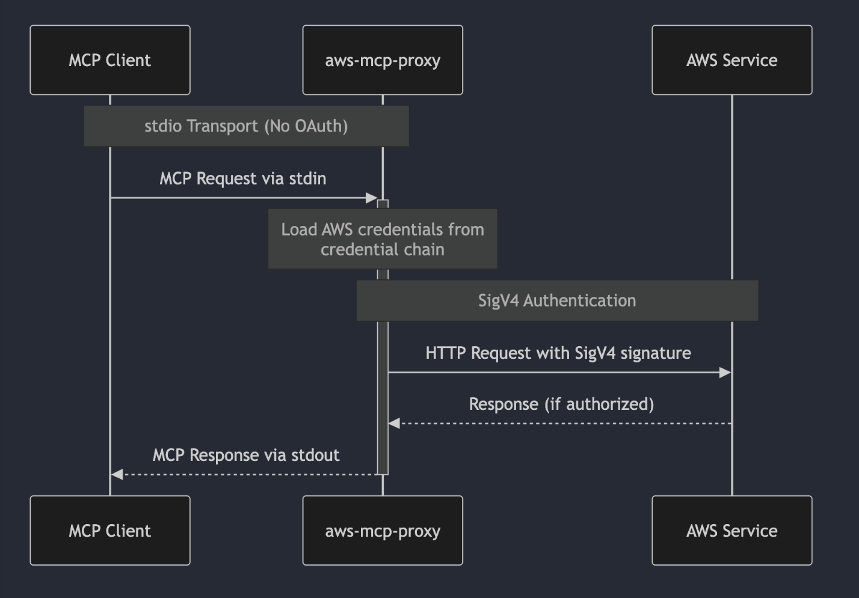Viewport: 859px width, 598px height.
Task: Click the dashed response arrow from AWS Service
Action: (x=559, y=423)
